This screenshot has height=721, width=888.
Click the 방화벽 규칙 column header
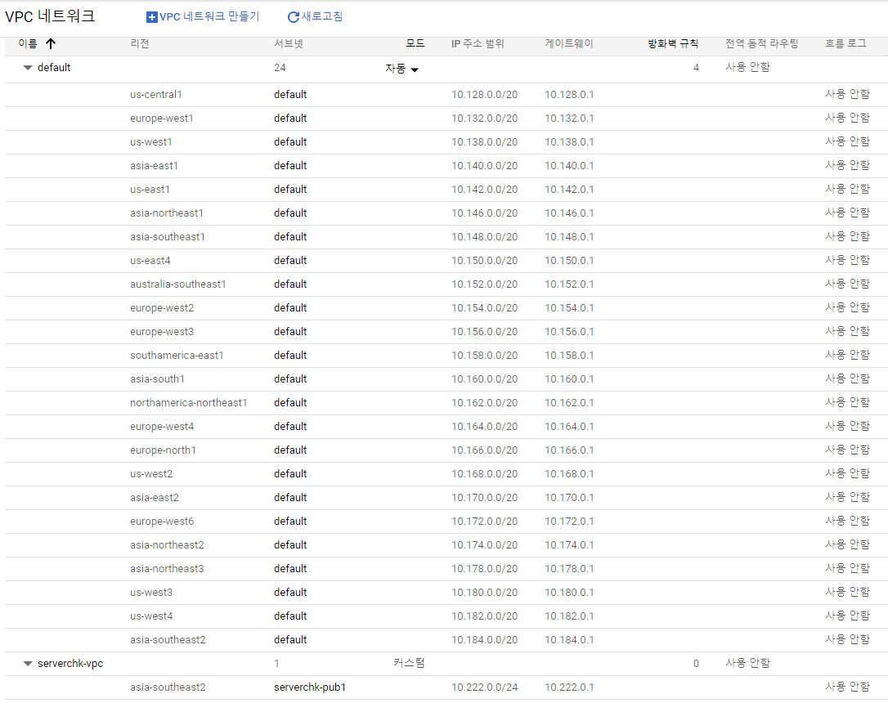click(x=674, y=43)
